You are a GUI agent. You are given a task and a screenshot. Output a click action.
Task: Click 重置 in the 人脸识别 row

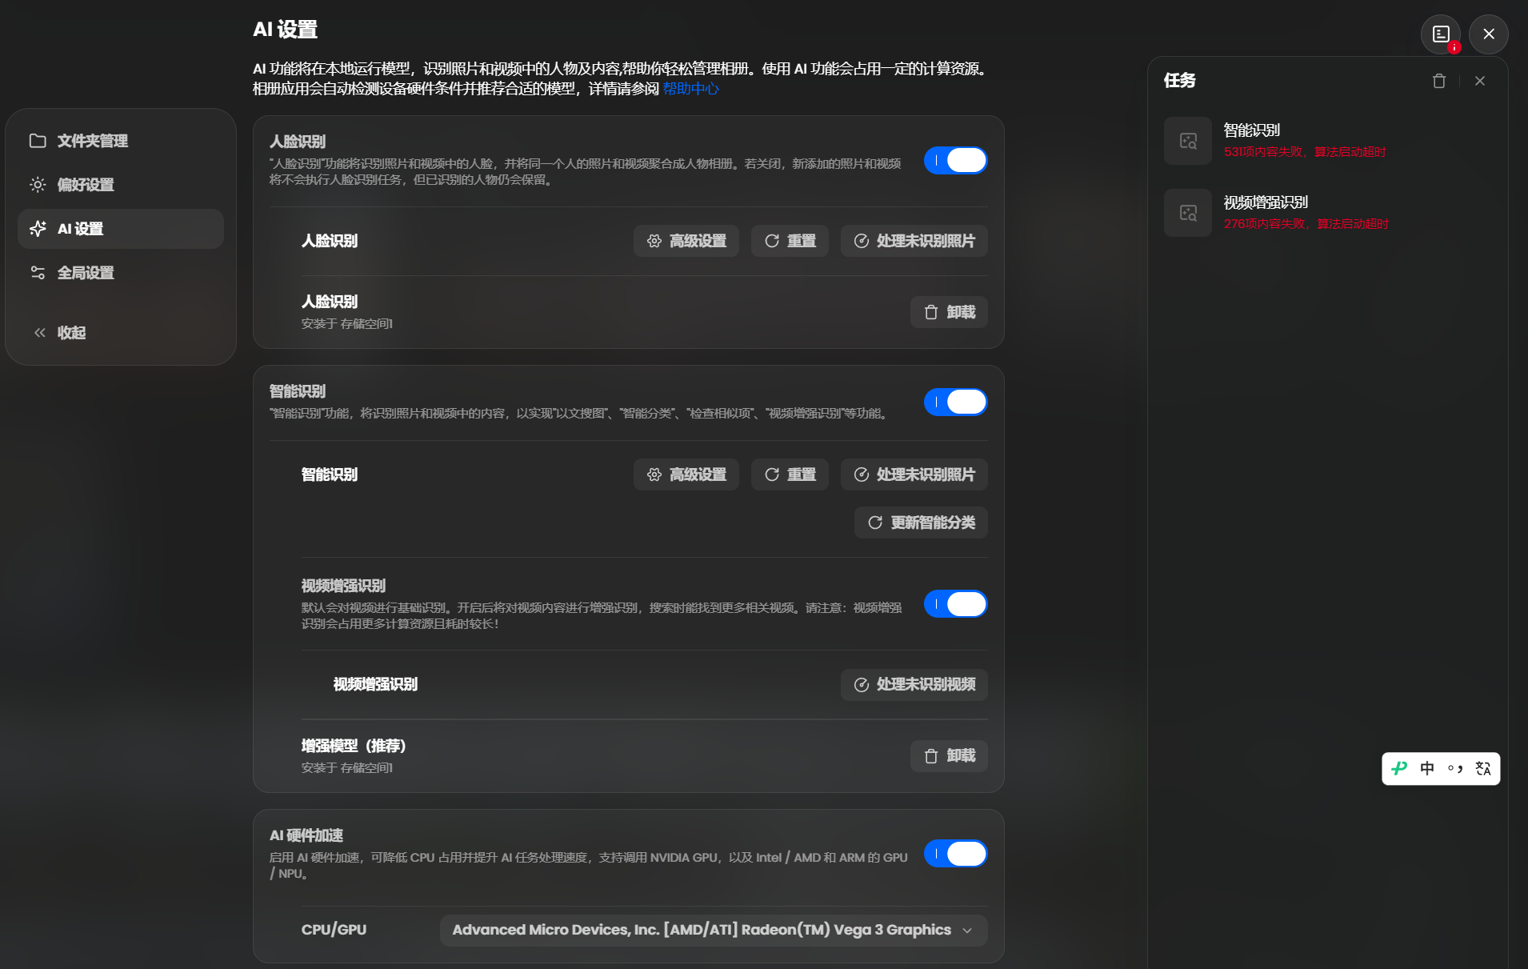coord(790,241)
